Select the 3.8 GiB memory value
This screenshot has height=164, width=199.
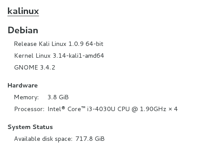58,97
